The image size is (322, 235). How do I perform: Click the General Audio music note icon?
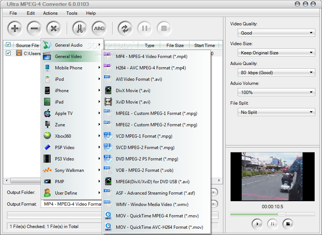tap(47, 45)
